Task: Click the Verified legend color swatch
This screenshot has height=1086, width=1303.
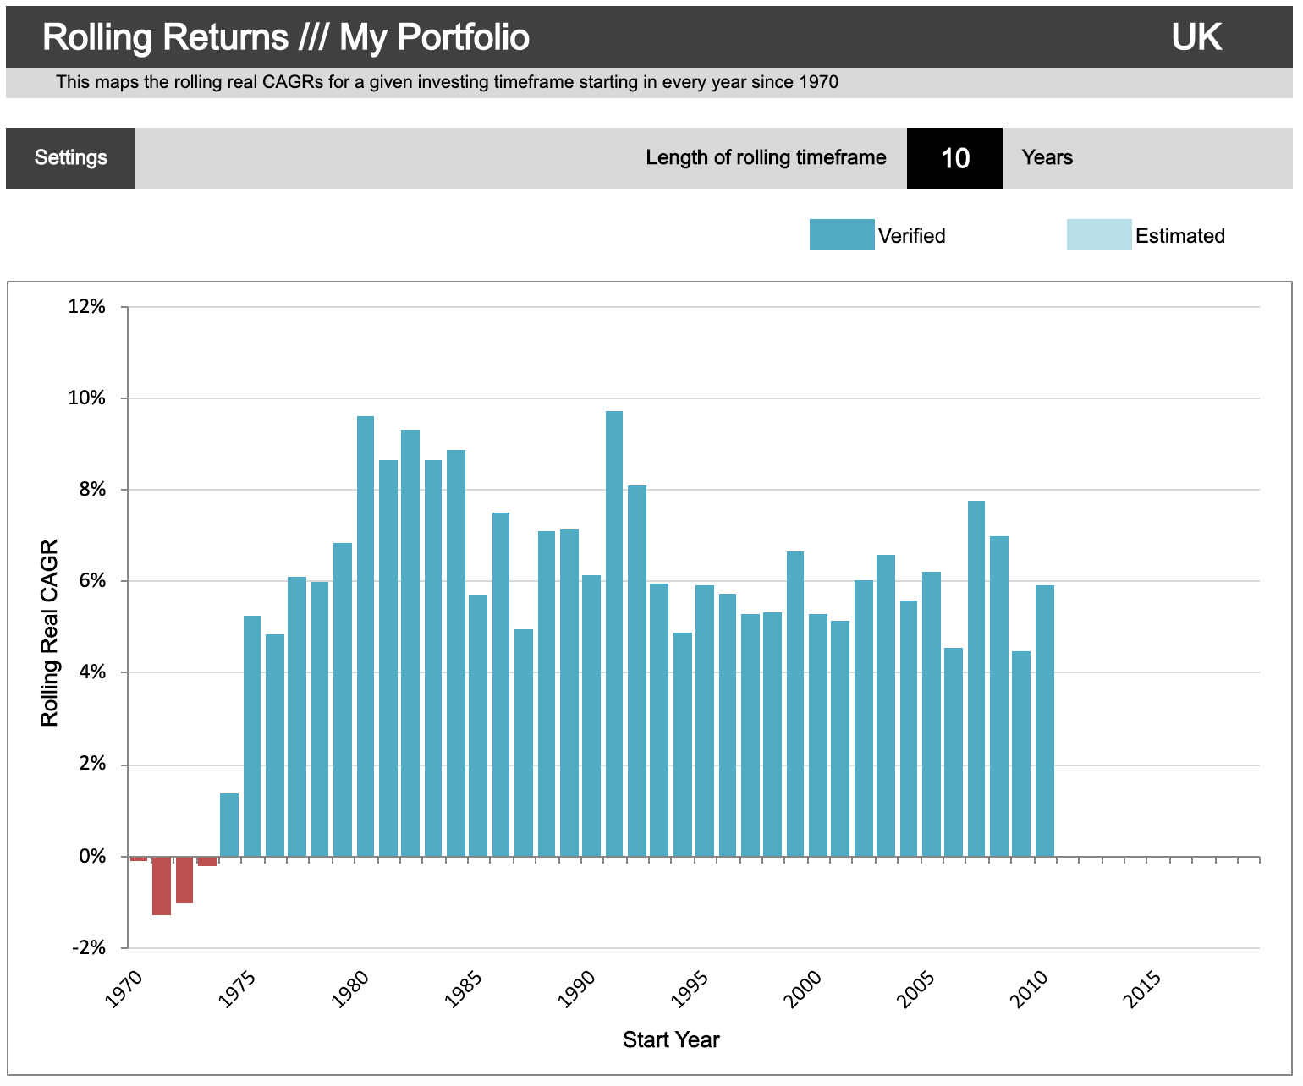Action: [x=841, y=235]
